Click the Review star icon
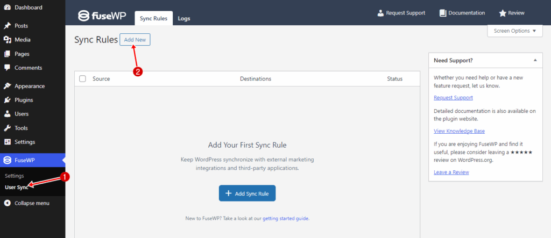 click(503, 13)
